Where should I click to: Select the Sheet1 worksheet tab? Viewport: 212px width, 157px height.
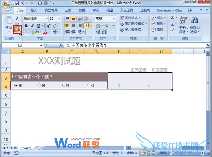(x=26, y=148)
